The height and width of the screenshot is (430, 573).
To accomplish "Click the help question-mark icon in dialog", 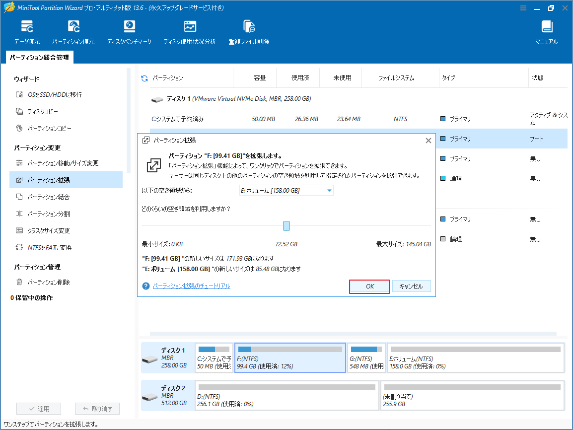I will (x=146, y=286).
